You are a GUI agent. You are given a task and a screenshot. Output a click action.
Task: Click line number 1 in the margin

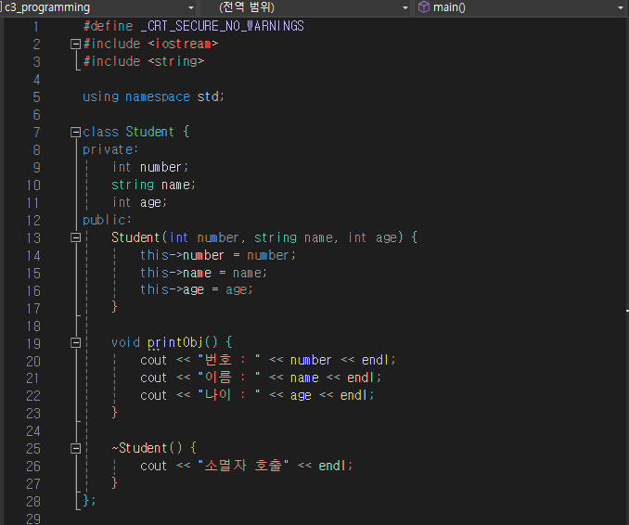pyautogui.click(x=36, y=27)
